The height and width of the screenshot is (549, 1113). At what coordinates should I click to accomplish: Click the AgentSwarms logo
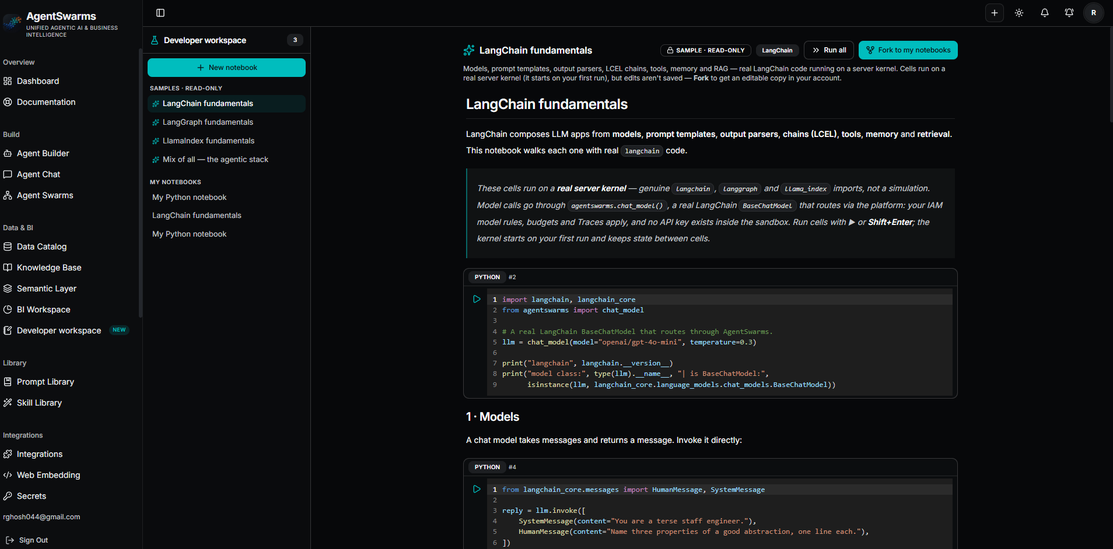coord(12,23)
